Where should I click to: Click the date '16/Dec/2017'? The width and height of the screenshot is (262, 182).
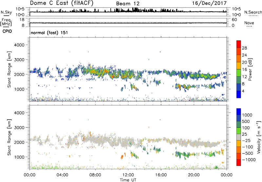point(209,3)
